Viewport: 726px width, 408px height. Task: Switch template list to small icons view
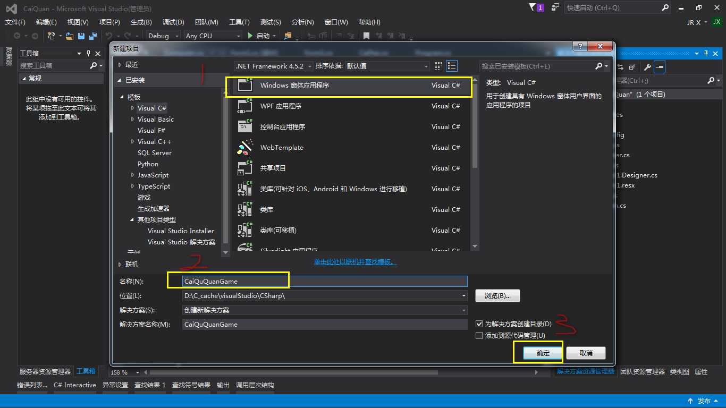tap(438, 66)
